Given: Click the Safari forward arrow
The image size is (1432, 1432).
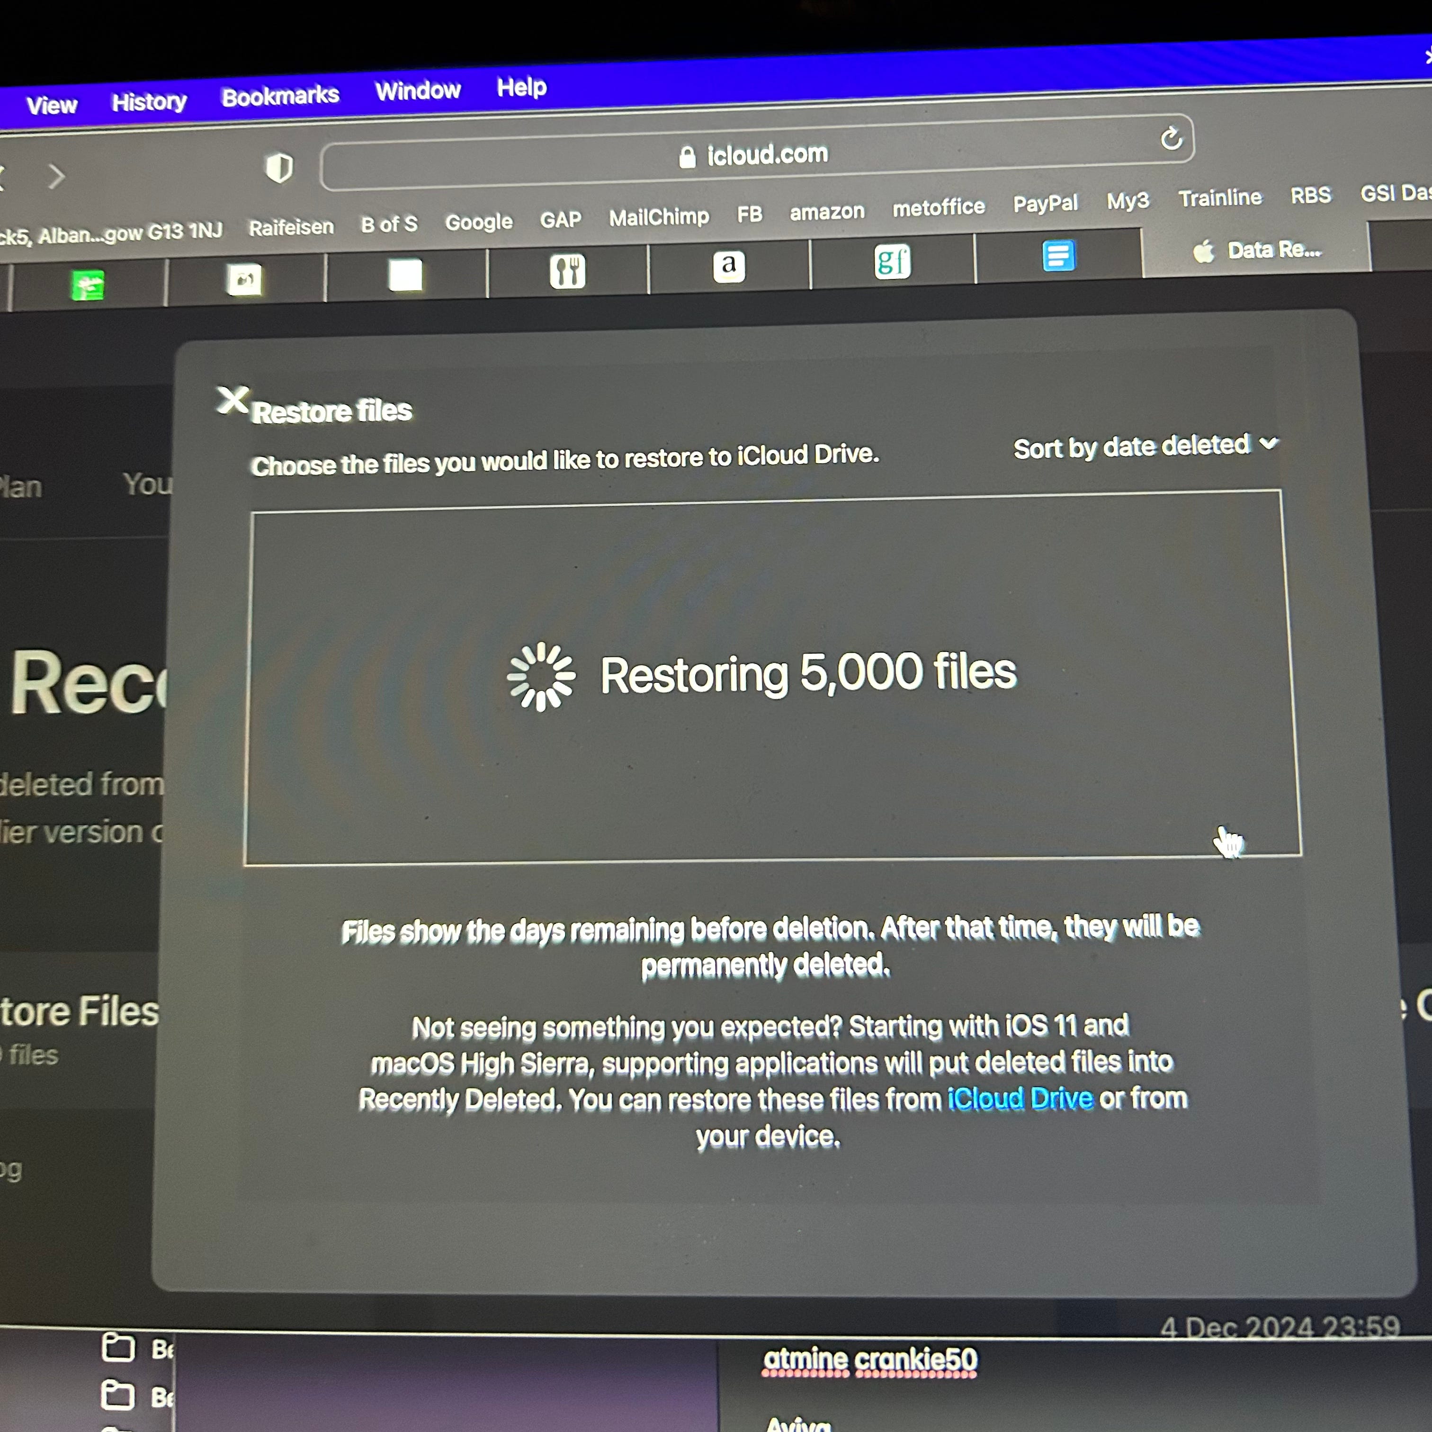Looking at the screenshot, I should (x=56, y=177).
